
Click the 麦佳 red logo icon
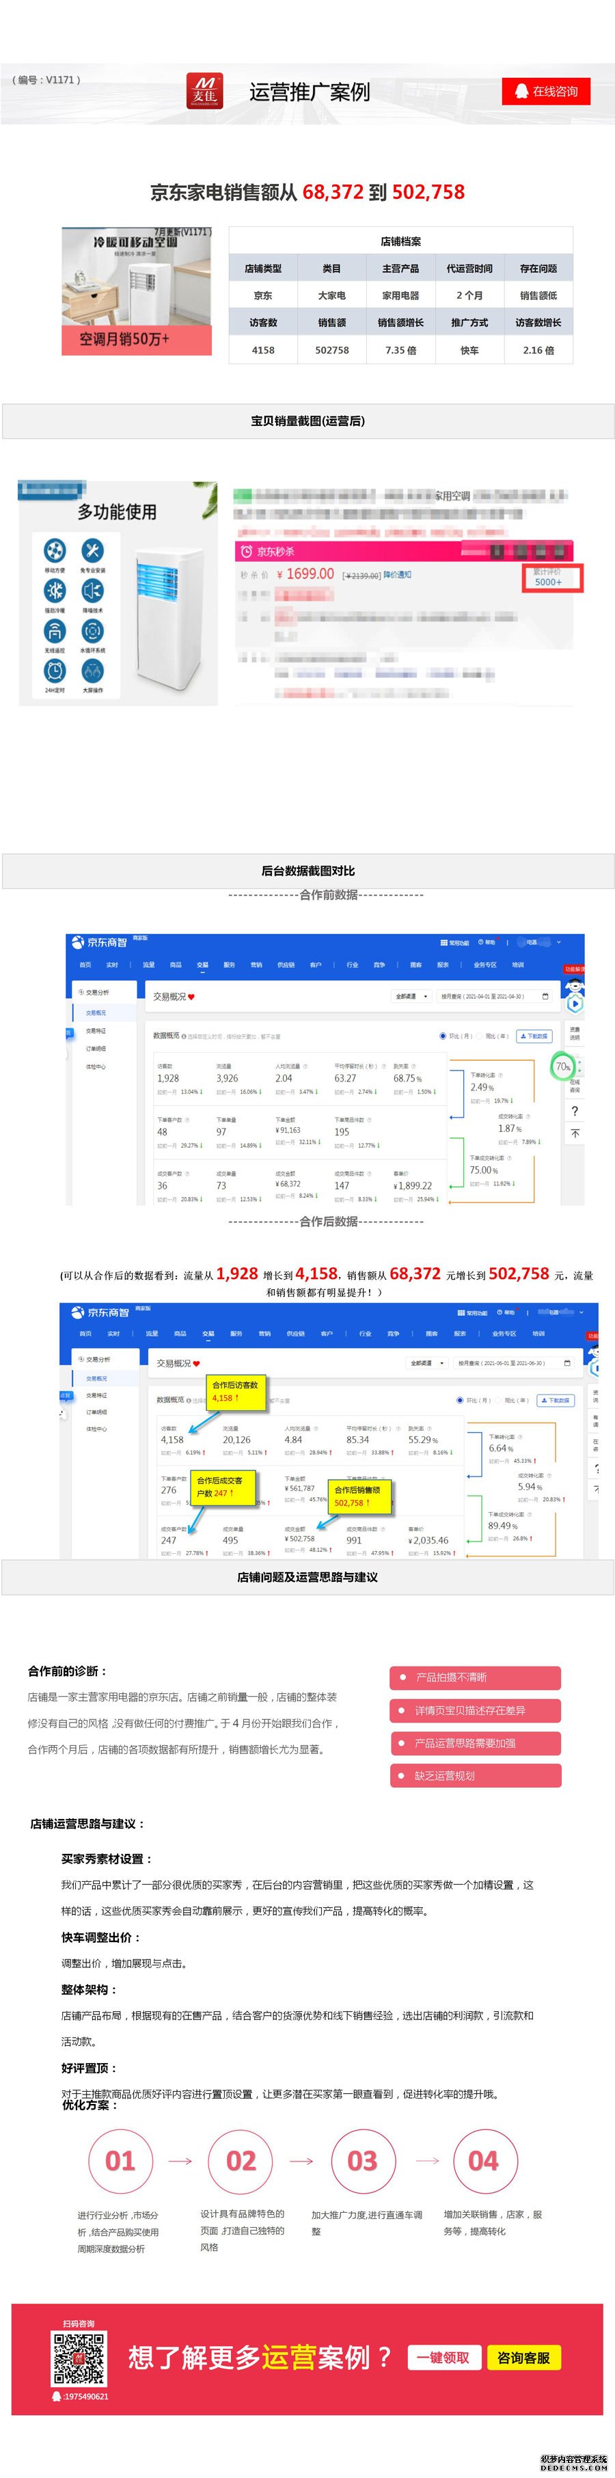[x=205, y=92]
